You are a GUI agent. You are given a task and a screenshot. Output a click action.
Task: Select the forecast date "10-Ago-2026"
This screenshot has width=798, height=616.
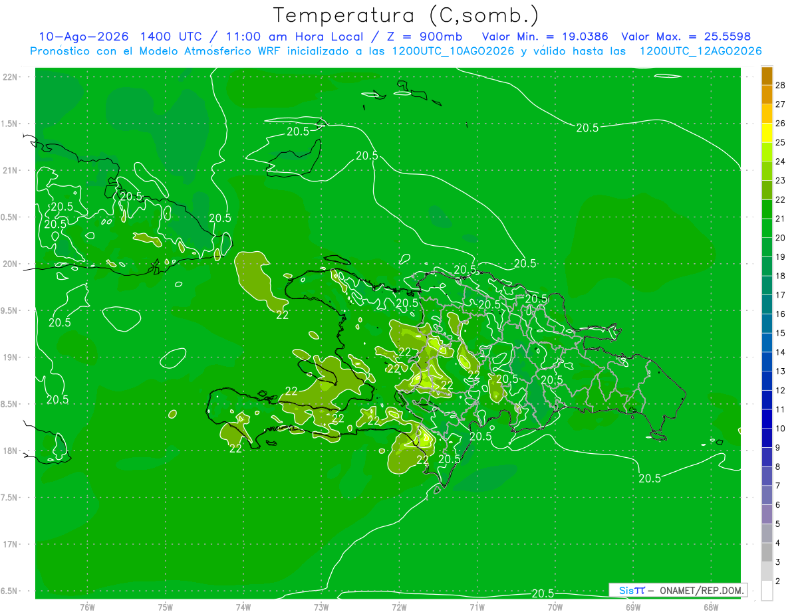(83, 37)
